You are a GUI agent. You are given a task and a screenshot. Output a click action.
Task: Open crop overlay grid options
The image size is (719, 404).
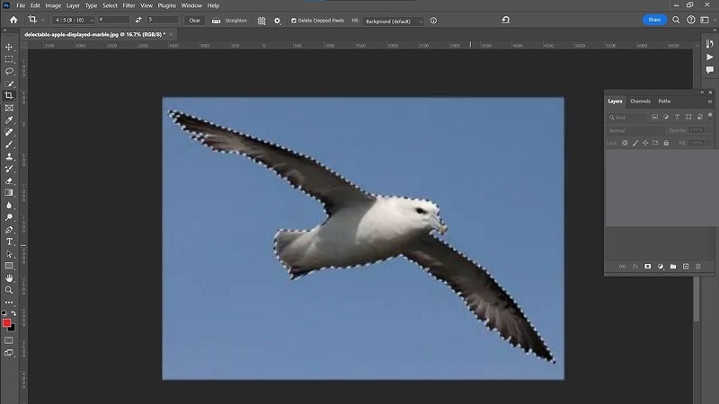coord(262,21)
